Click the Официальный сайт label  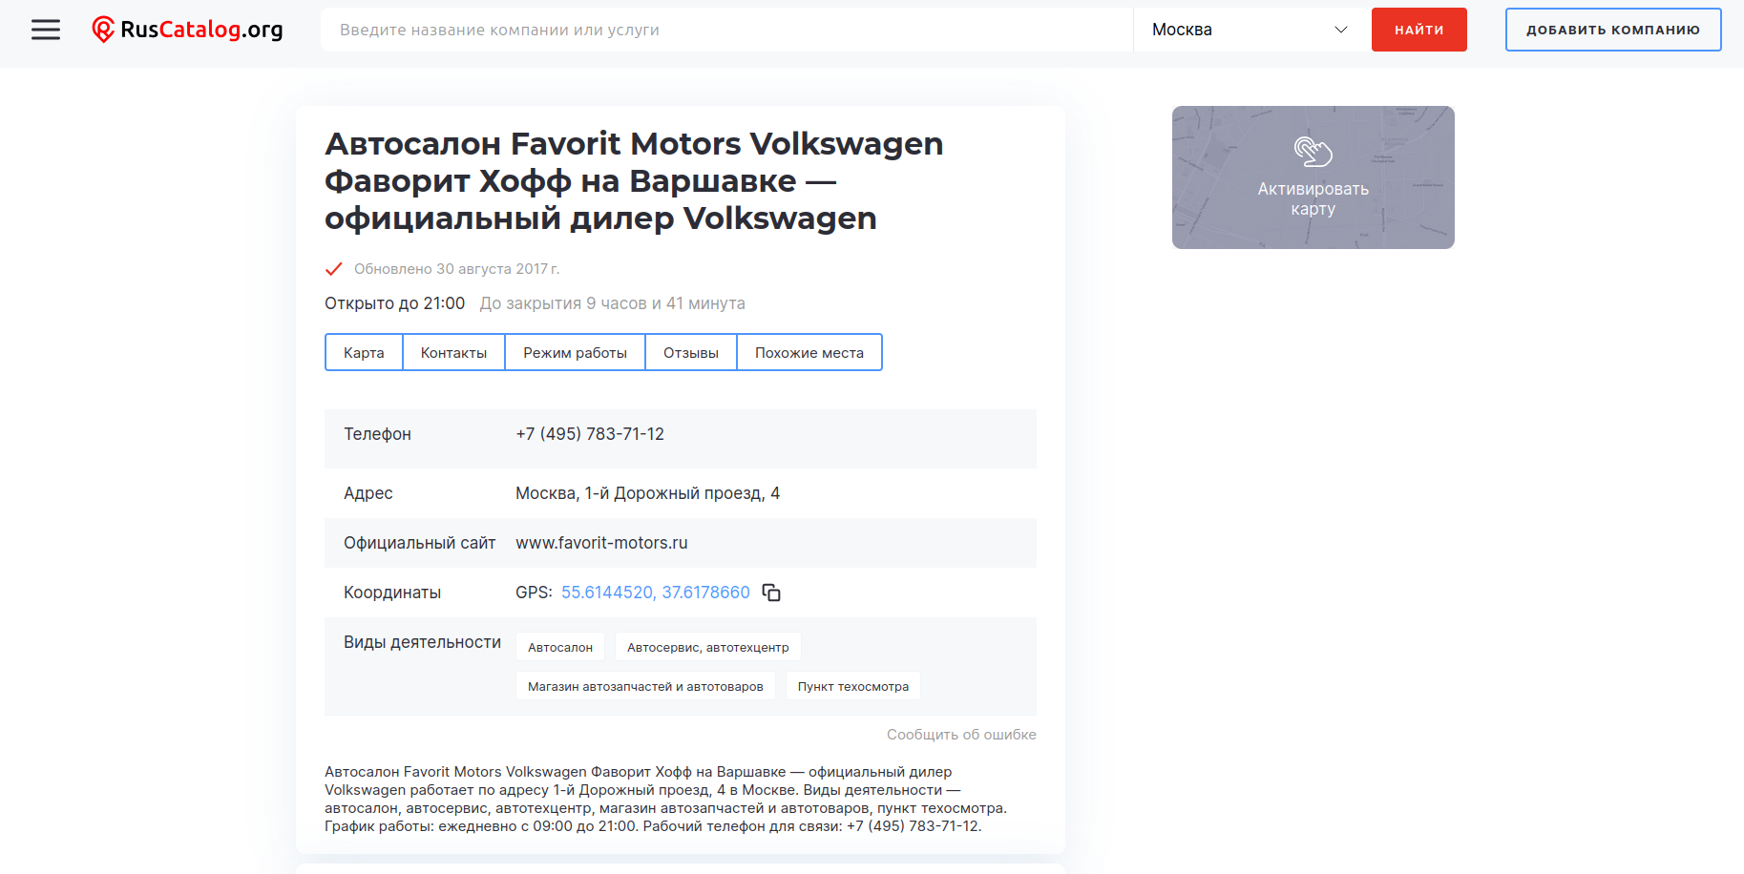[419, 543]
